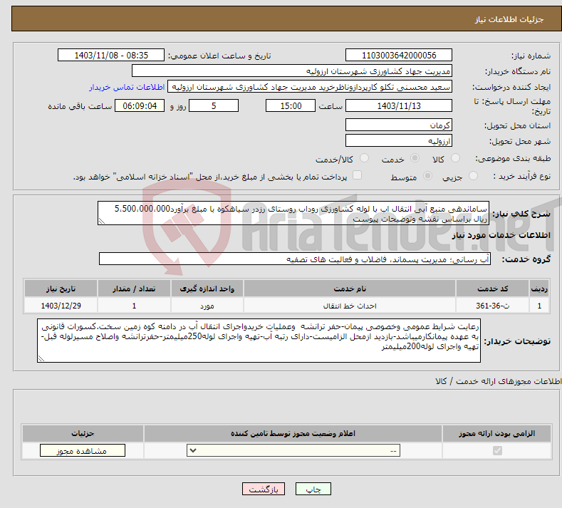Click the announcement date field 1403/11/08 - 08:35
The width and height of the screenshot is (562, 508).
pyautogui.click(x=110, y=55)
